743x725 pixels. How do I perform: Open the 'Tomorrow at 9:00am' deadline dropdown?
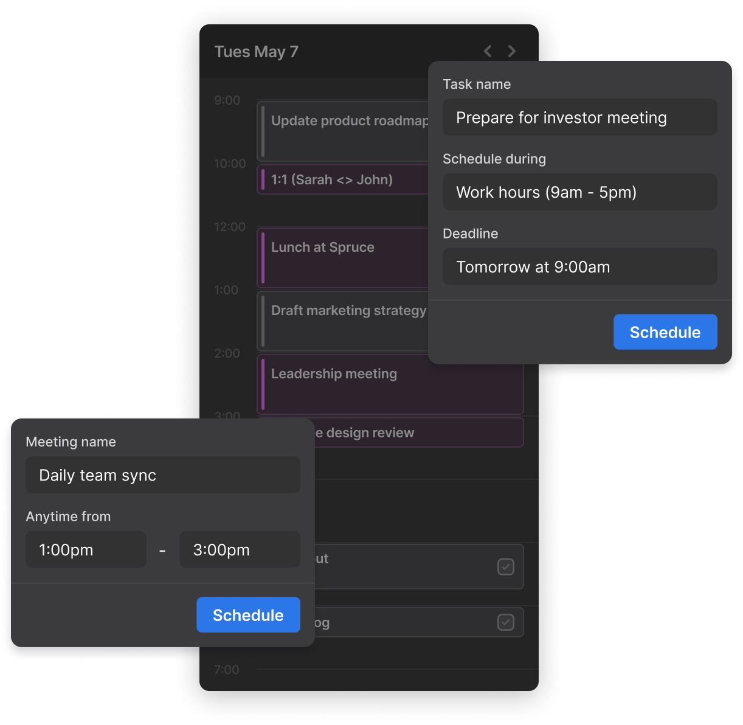pos(579,266)
